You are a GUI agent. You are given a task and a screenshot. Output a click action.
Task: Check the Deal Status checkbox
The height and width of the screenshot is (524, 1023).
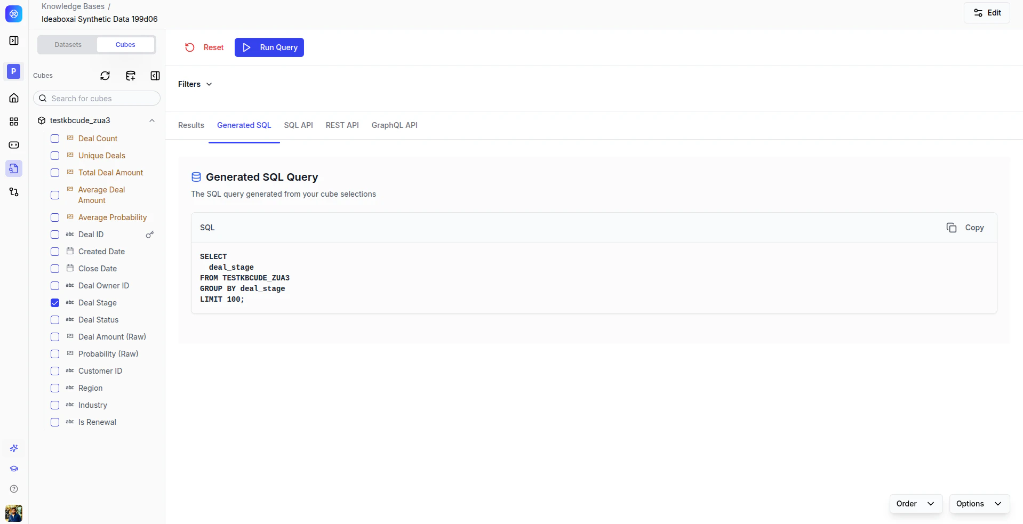coord(55,320)
